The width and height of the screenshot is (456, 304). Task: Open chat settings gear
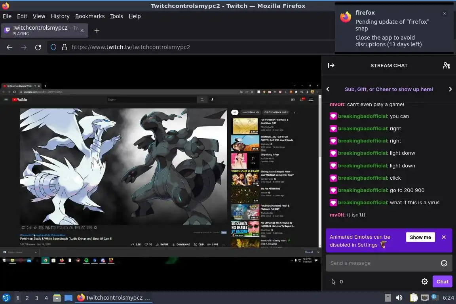[x=425, y=281]
